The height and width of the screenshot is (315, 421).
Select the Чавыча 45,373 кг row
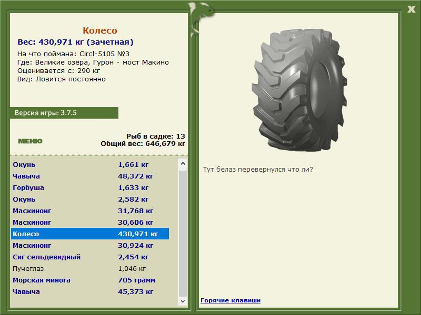(90, 291)
